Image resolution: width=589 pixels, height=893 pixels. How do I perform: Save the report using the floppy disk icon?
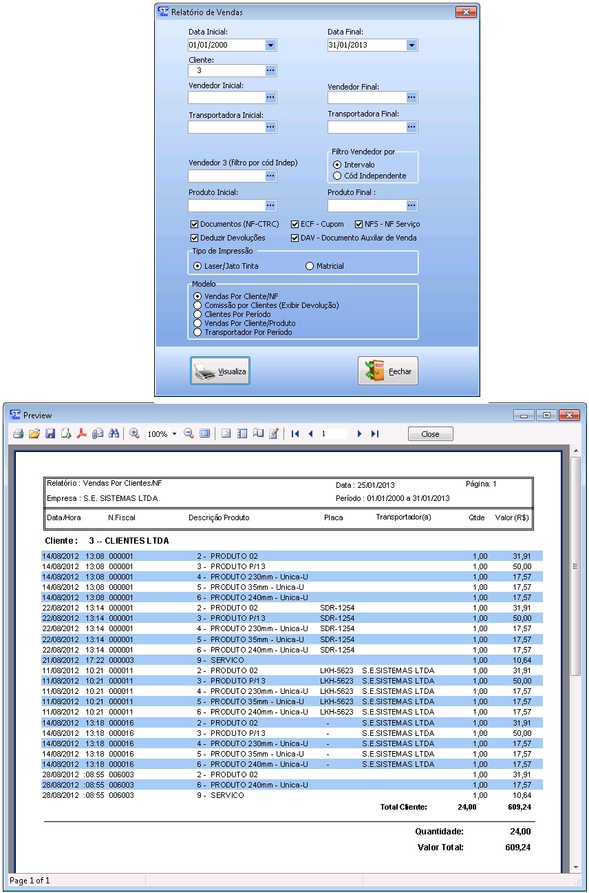[x=50, y=434]
